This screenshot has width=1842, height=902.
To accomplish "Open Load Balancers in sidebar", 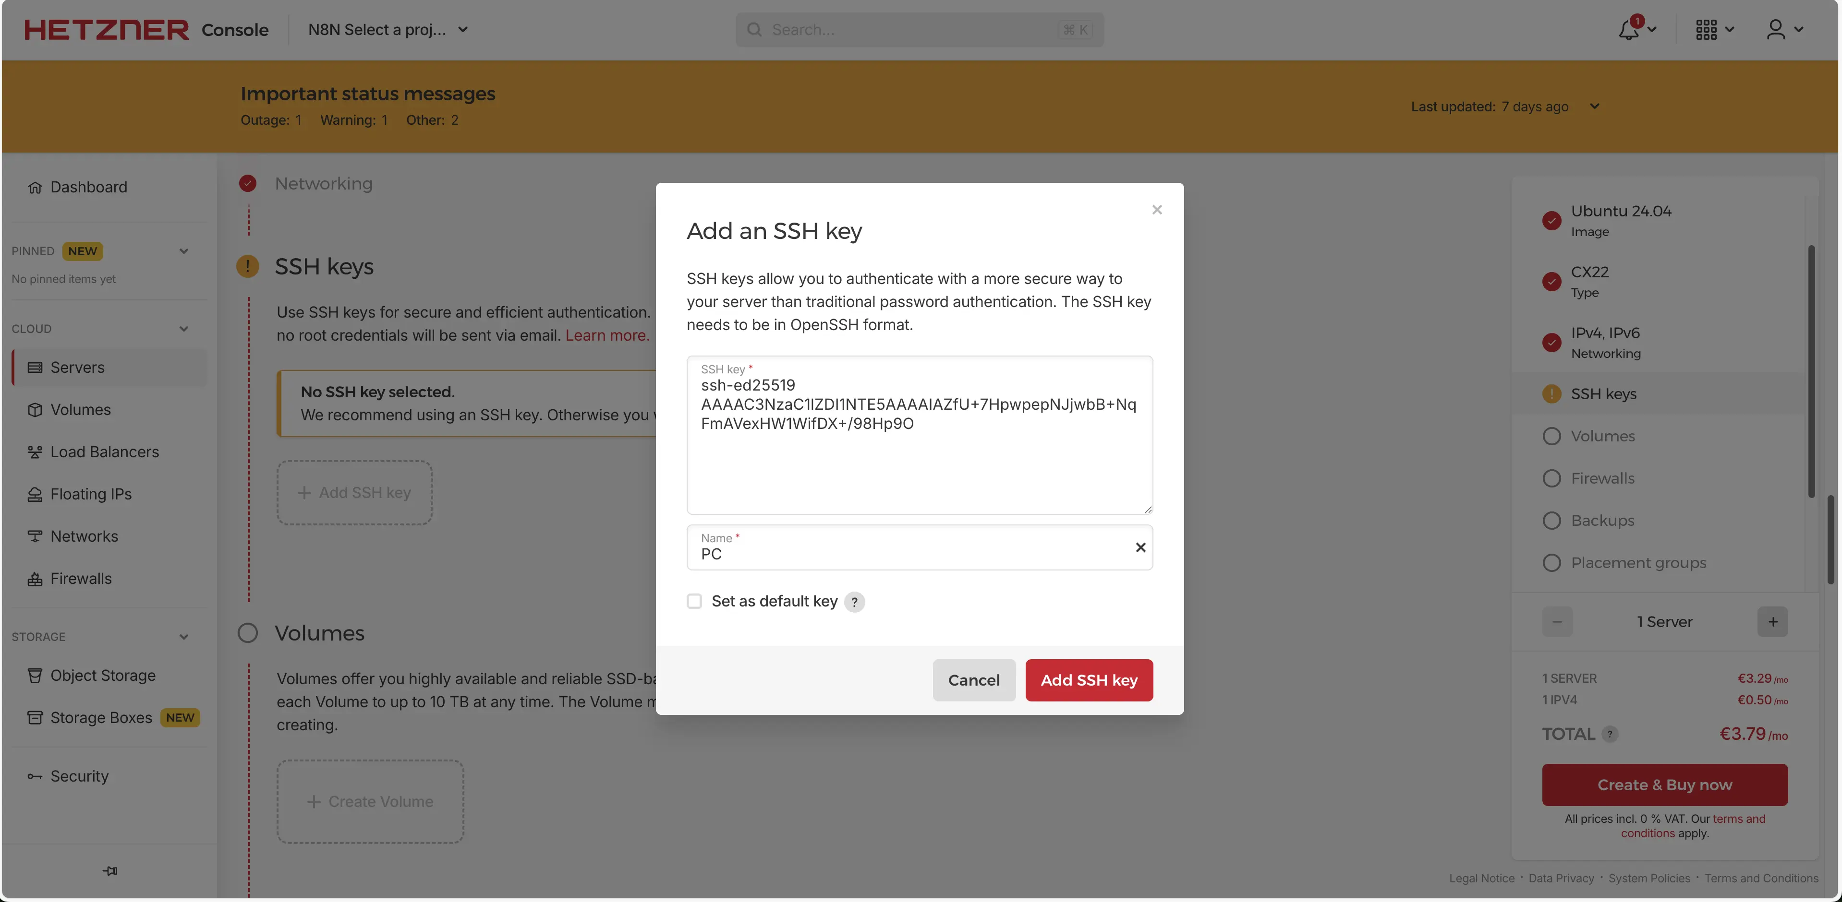I will tap(104, 451).
